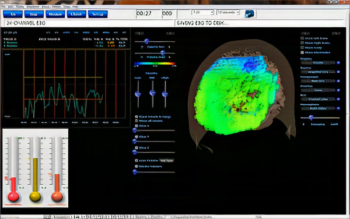Click the fifth blue button in the toolbar
This screenshot has height=219, width=350.
(98, 14)
